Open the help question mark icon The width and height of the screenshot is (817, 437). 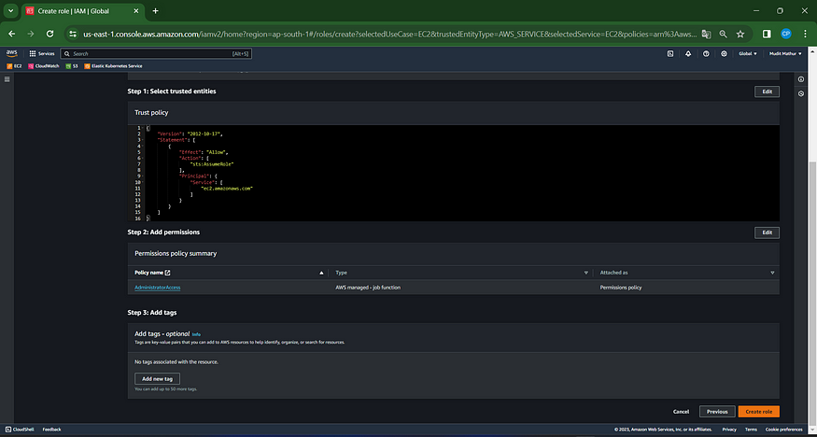coord(706,53)
